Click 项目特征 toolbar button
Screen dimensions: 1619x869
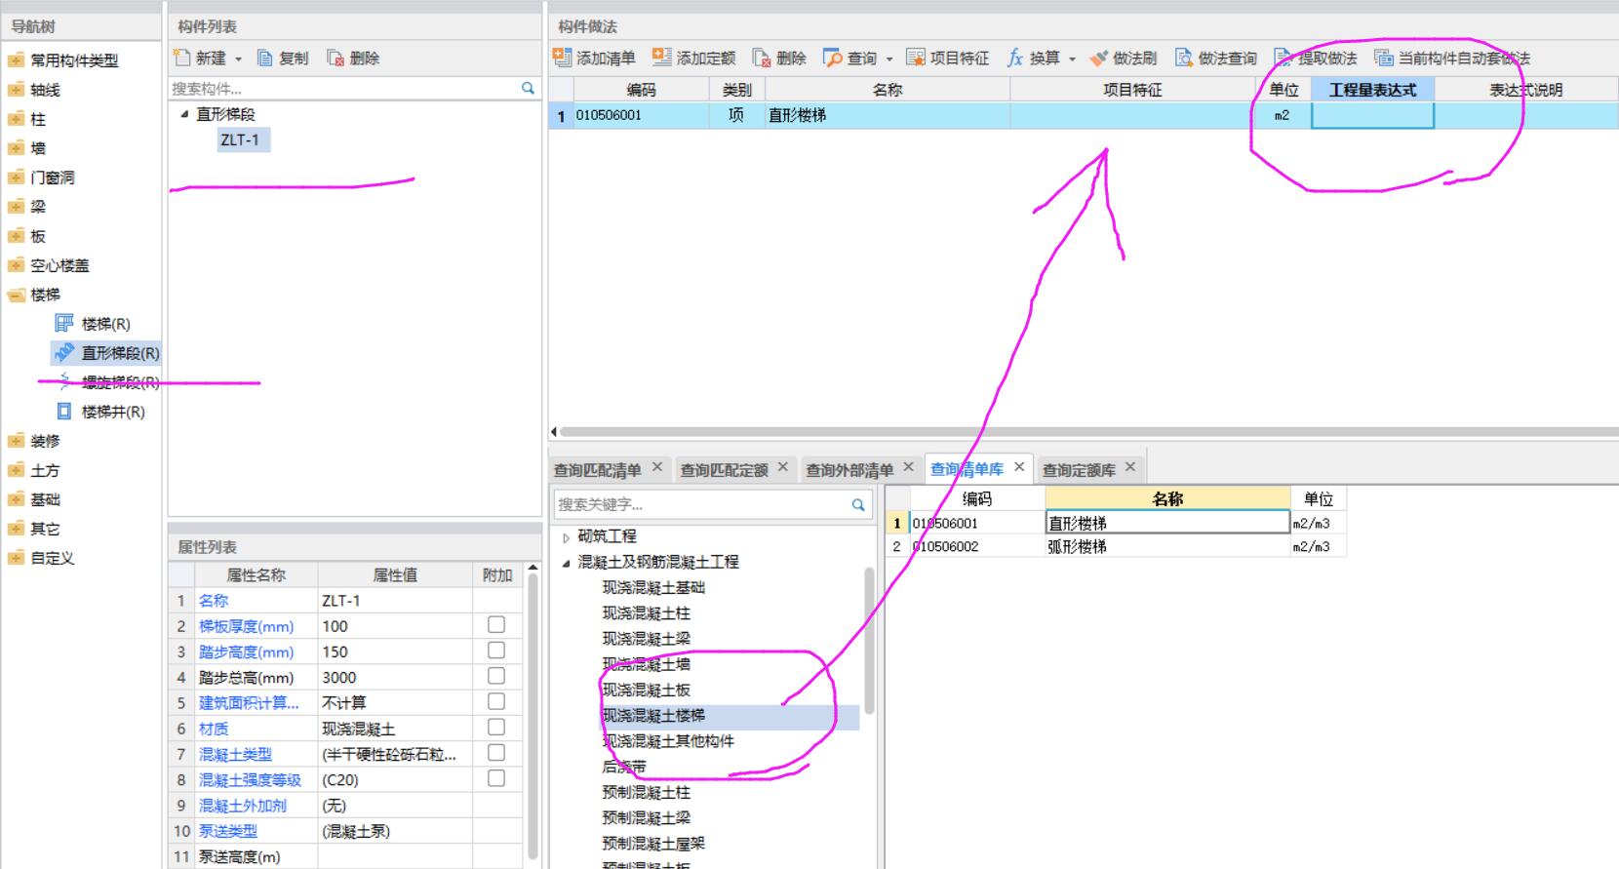(947, 59)
